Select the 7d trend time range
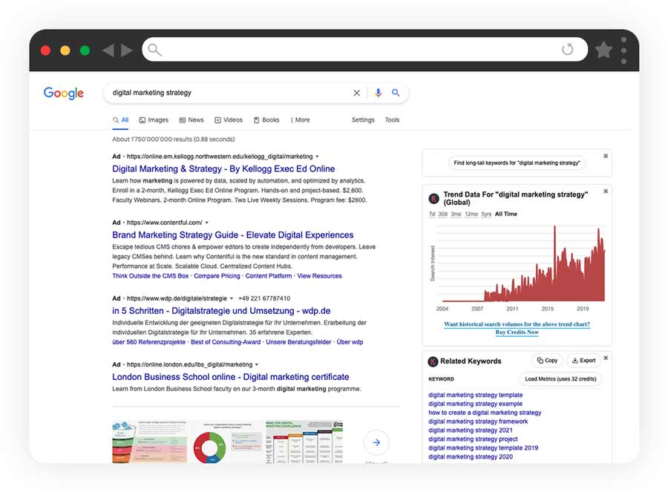Viewport: 668px width, 492px height. (432, 214)
